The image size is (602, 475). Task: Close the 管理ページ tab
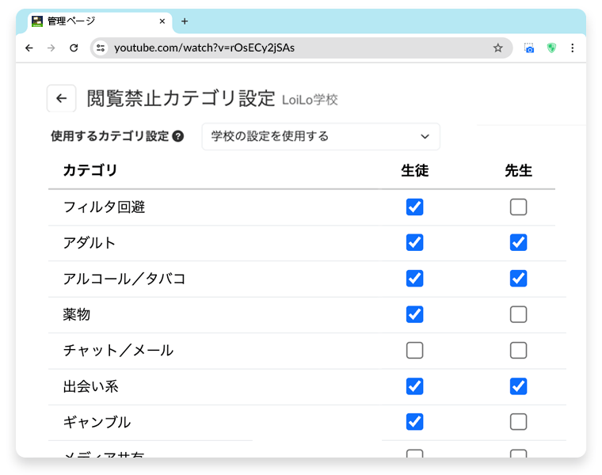(x=162, y=21)
